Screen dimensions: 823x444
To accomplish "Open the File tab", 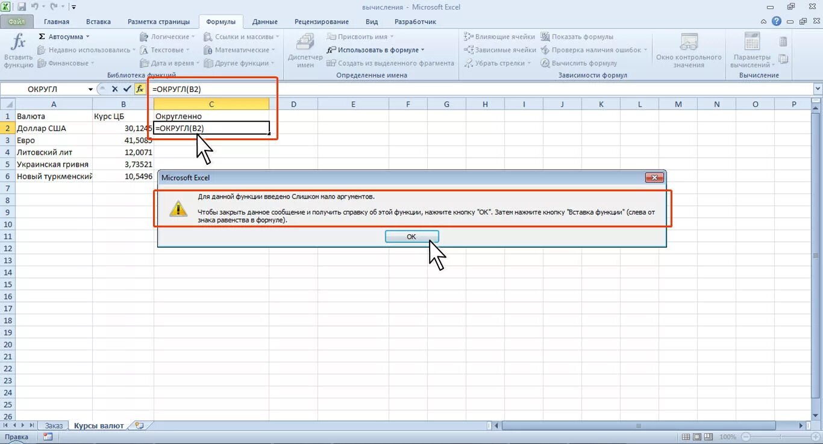I will tap(17, 22).
